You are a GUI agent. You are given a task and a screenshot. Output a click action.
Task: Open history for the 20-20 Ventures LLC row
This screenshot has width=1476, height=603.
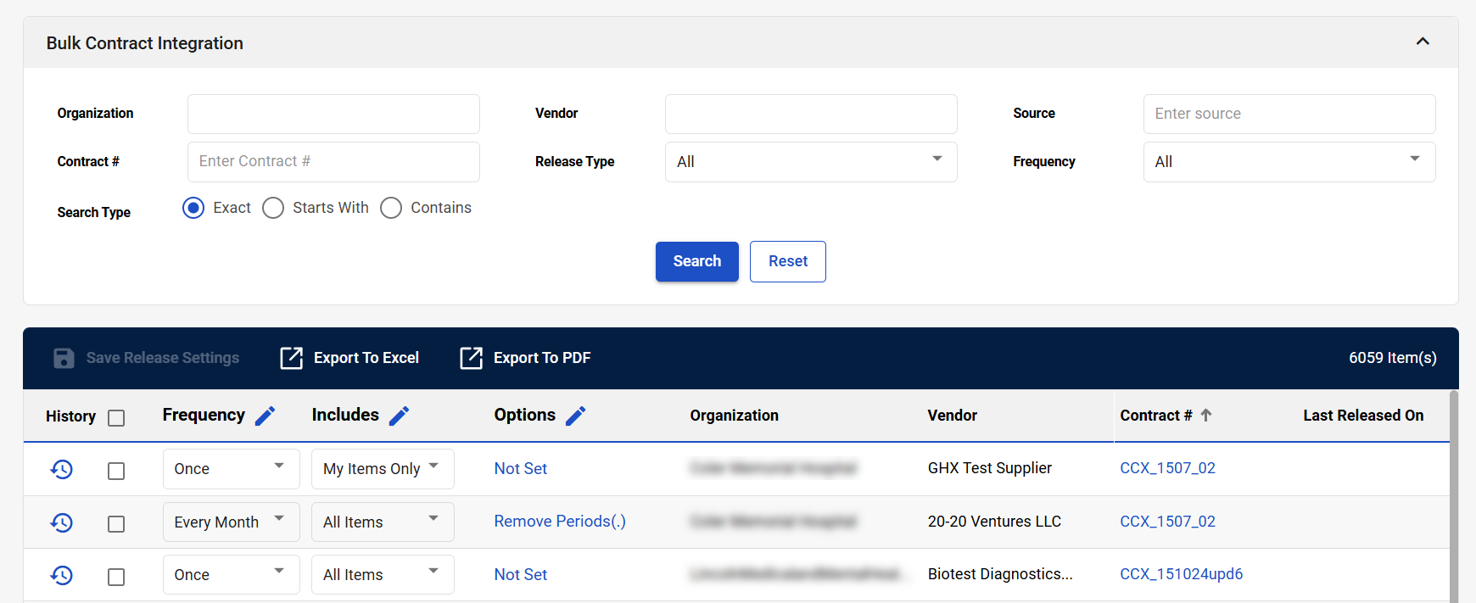click(62, 522)
